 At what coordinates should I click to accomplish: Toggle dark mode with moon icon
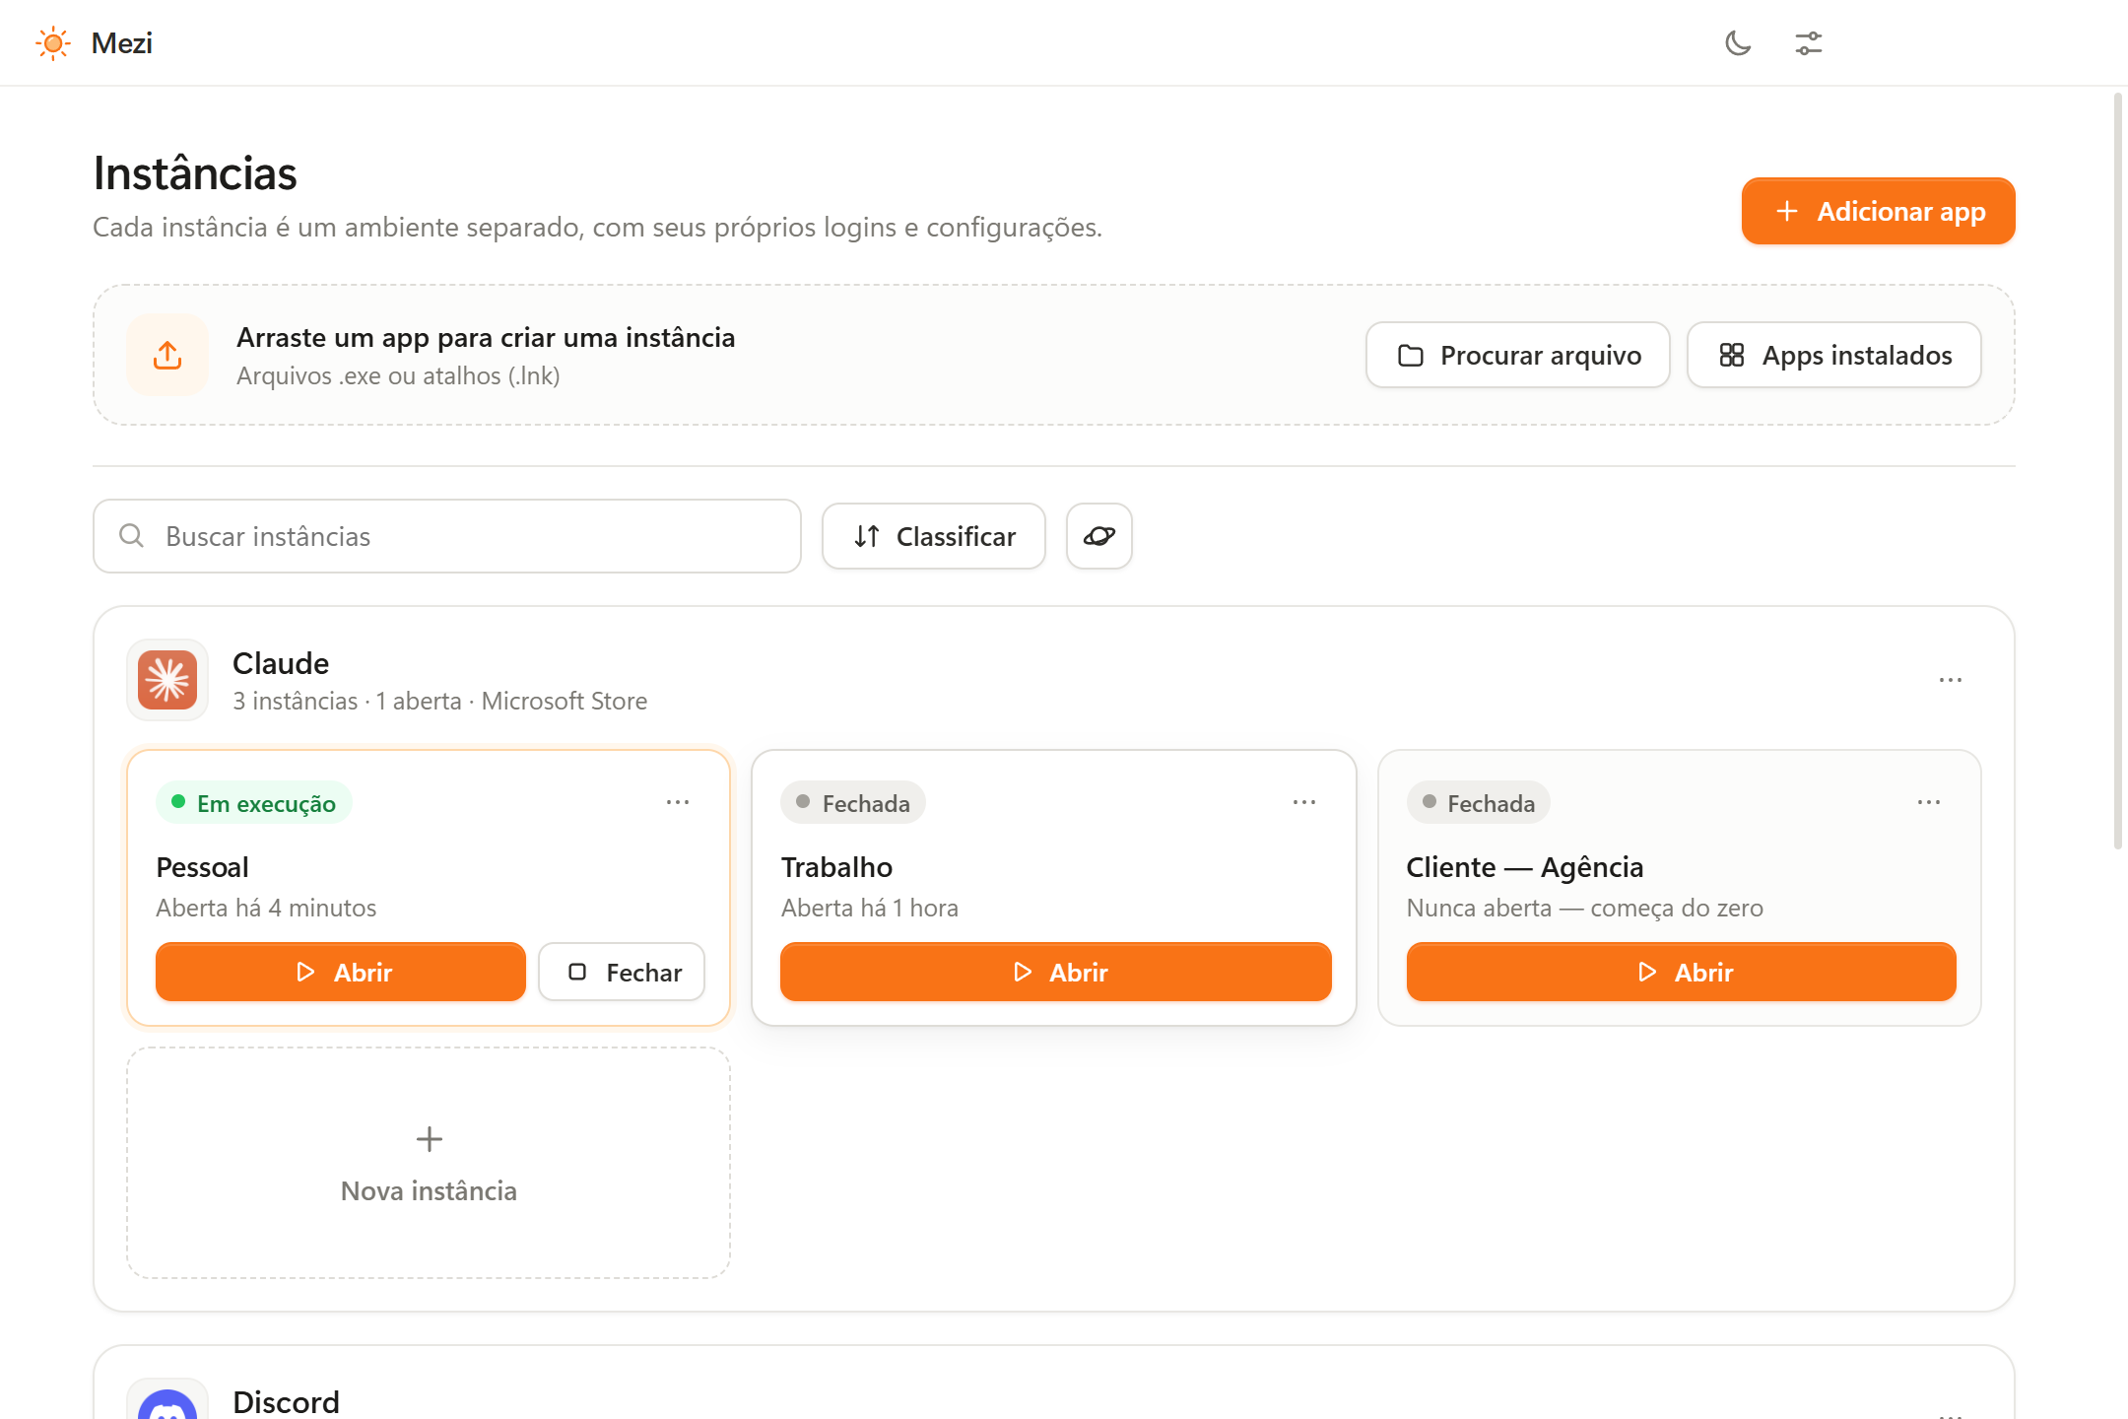click(1738, 43)
